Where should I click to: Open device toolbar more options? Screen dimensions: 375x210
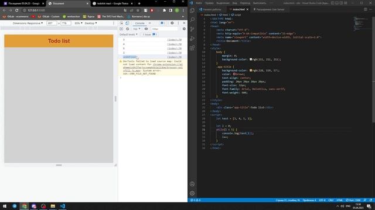(x=114, y=23)
